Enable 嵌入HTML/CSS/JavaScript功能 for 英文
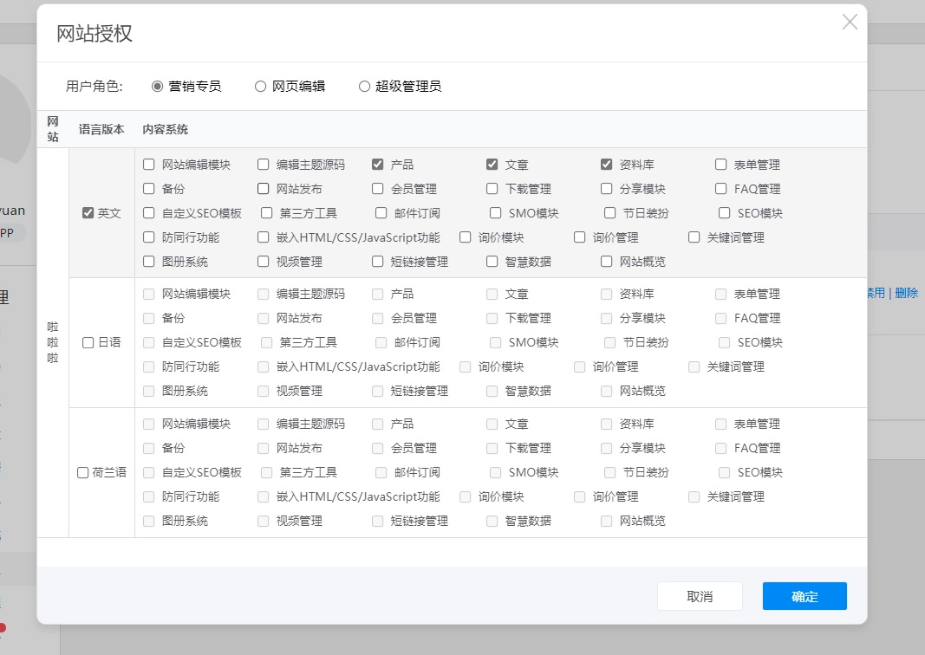925x655 pixels. [263, 237]
